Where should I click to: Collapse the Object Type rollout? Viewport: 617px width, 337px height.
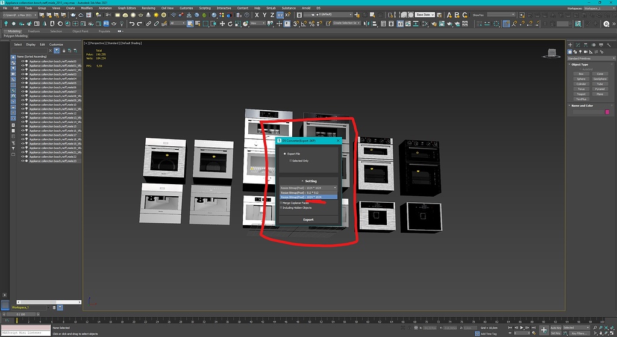click(x=580, y=64)
